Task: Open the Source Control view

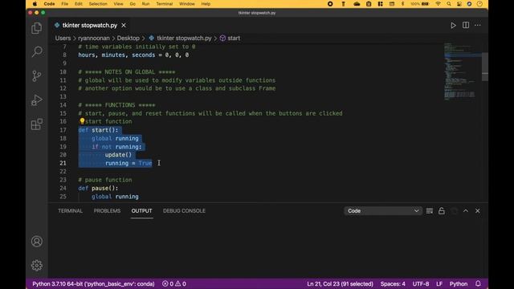Action: (37, 76)
